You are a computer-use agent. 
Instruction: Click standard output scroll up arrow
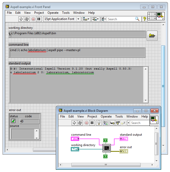click(x=146, y=69)
